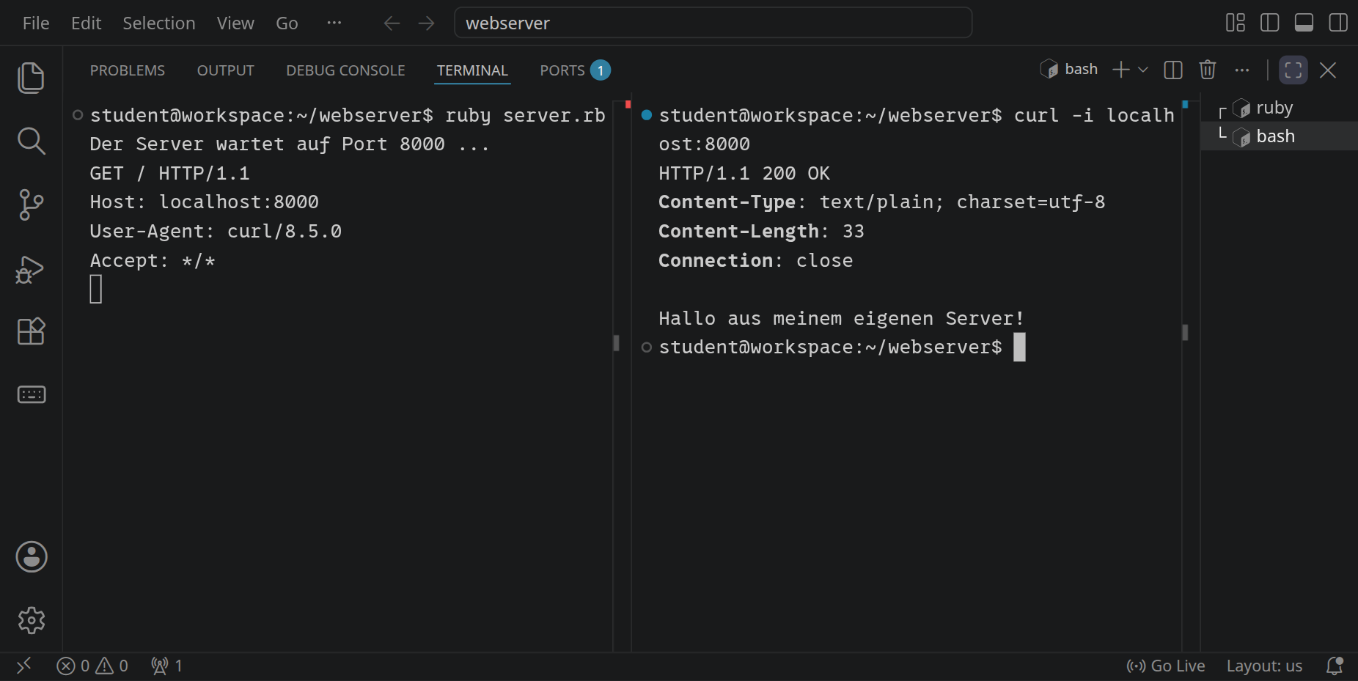
Task: Open notifications bell in status bar
Action: click(x=1335, y=666)
